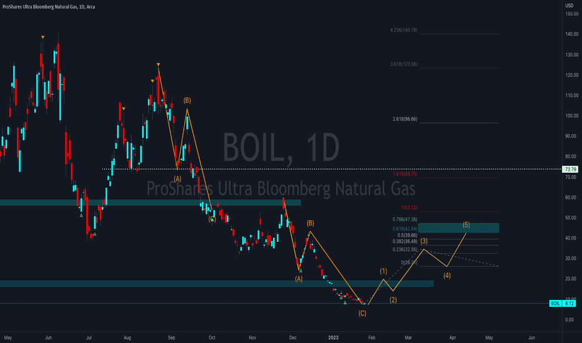Click the Mar label on time axis

(408, 337)
